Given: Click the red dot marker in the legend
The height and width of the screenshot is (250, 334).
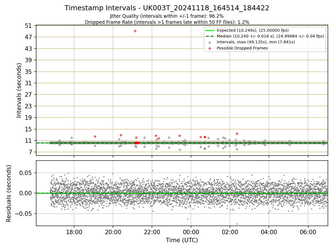Looking at the screenshot, I should coord(210,48).
